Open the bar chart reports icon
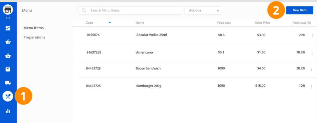 (8, 111)
